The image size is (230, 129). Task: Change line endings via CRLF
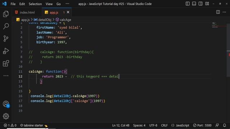coord(164,125)
